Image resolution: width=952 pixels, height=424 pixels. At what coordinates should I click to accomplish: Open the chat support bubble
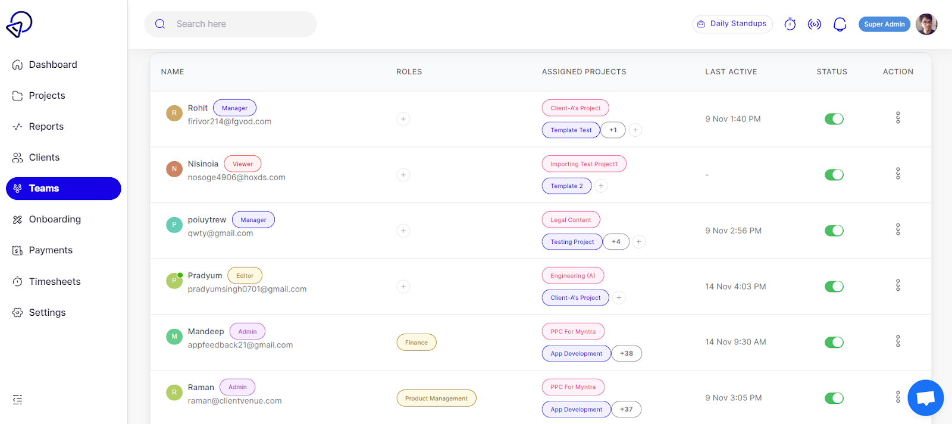pos(925,398)
